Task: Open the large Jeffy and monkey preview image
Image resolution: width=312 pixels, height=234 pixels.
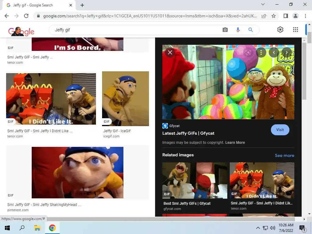Action: click(x=228, y=82)
